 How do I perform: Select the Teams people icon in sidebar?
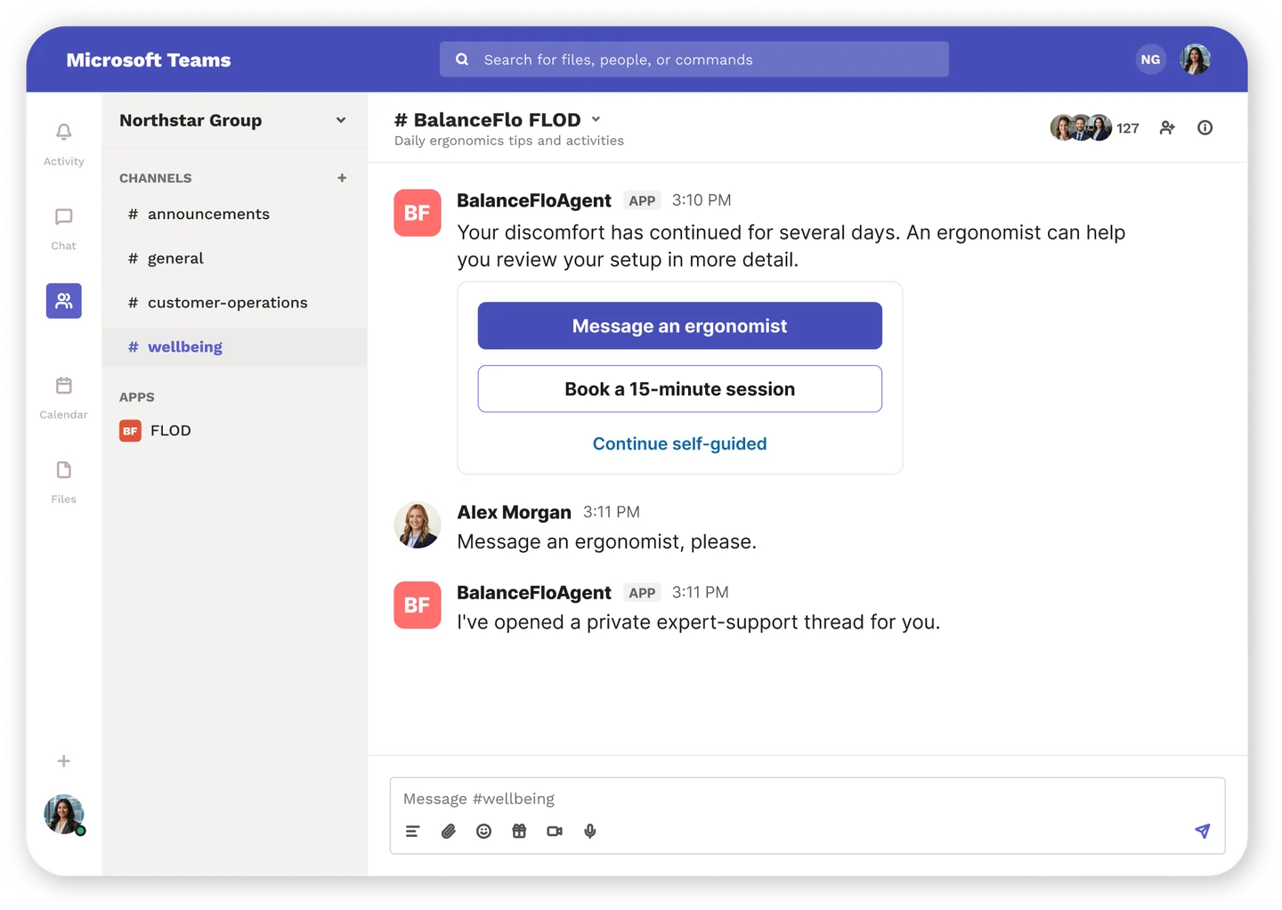point(64,301)
